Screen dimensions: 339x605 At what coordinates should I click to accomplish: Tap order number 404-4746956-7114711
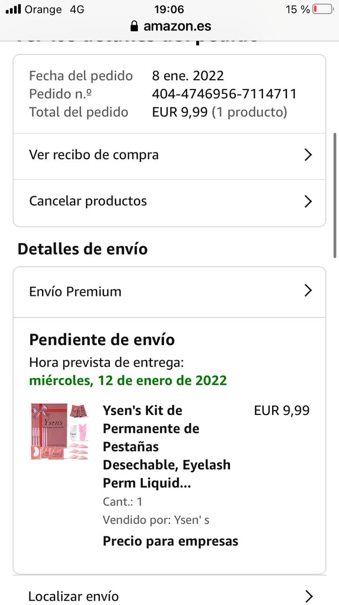click(224, 94)
